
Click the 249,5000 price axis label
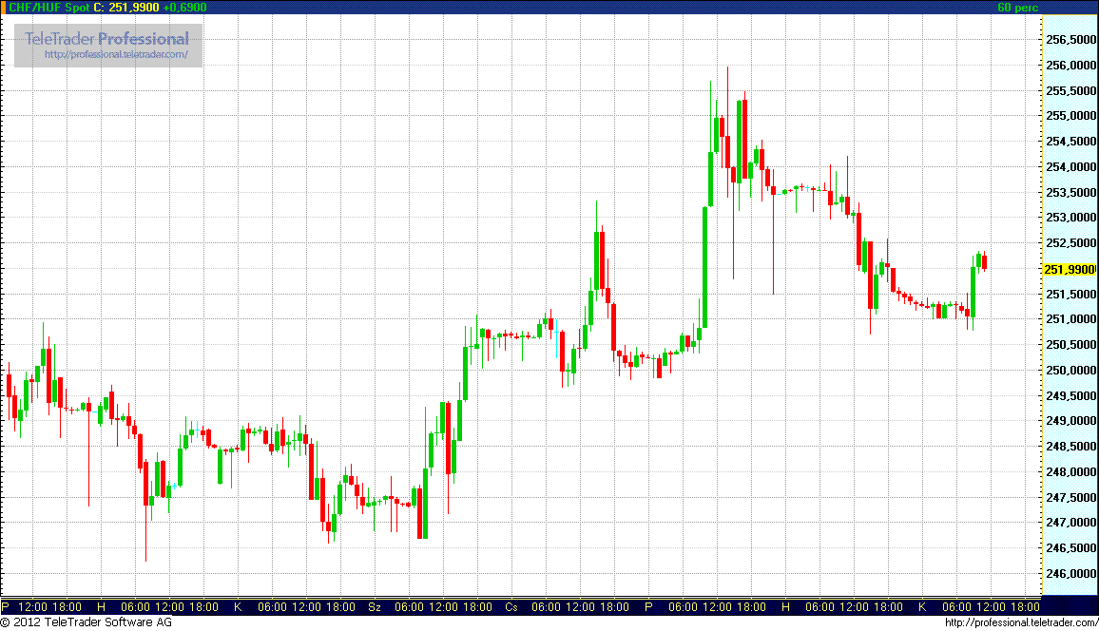[1071, 395]
